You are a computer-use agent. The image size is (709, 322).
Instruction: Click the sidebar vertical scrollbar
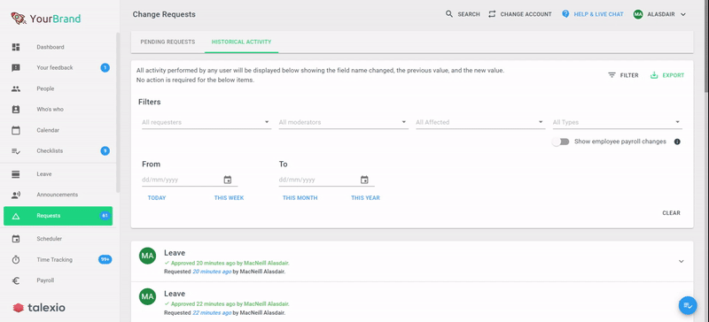[118, 113]
